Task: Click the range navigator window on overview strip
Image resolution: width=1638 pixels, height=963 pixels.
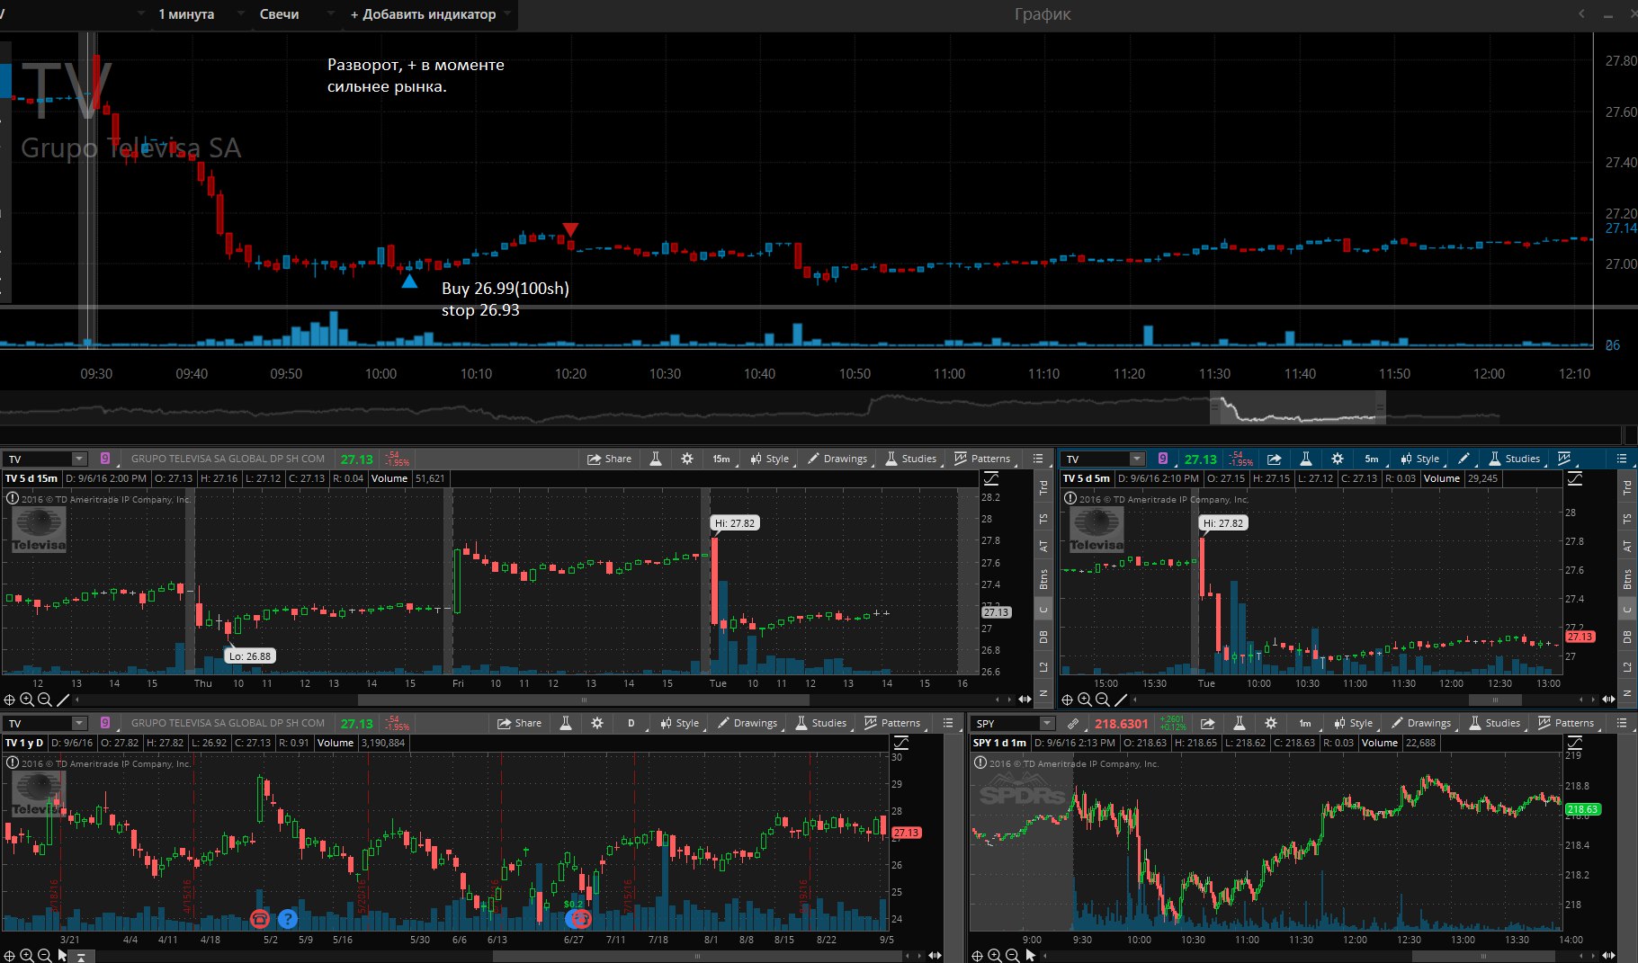Action: click(1298, 407)
